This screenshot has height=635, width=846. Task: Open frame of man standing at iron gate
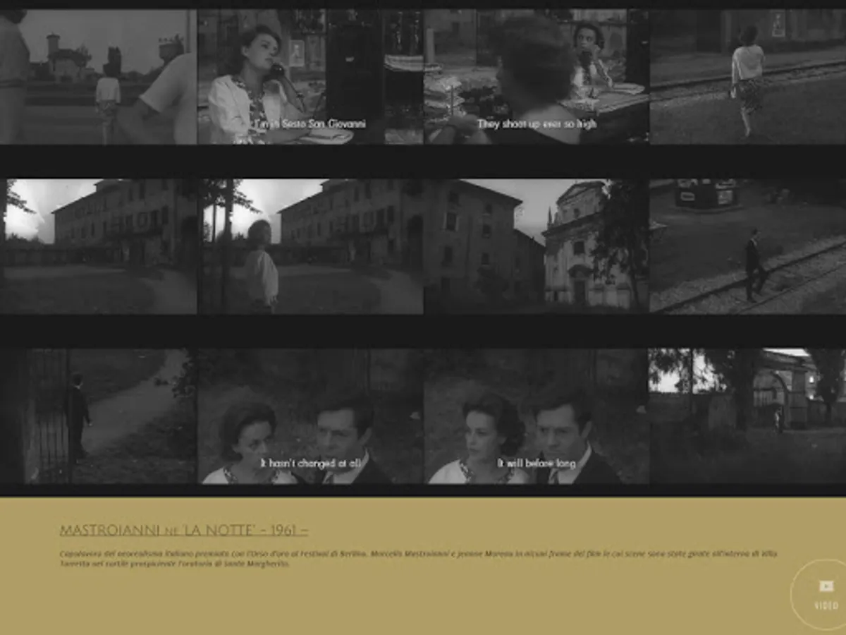[x=98, y=416]
